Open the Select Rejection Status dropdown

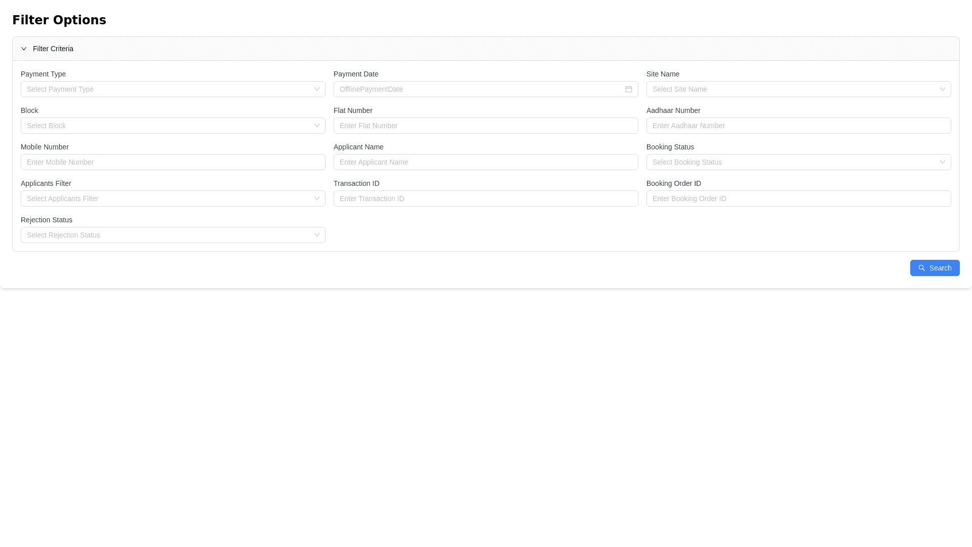pos(167,235)
